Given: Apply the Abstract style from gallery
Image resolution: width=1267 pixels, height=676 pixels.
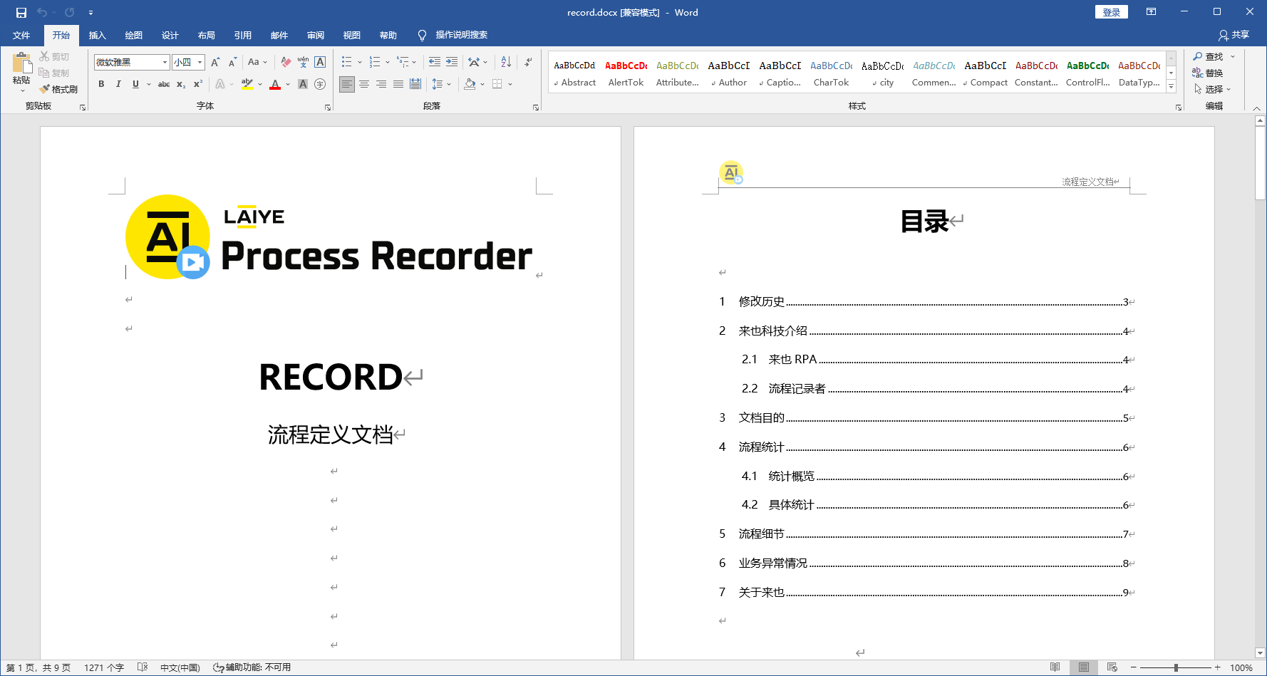Looking at the screenshot, I should [574, 73].
